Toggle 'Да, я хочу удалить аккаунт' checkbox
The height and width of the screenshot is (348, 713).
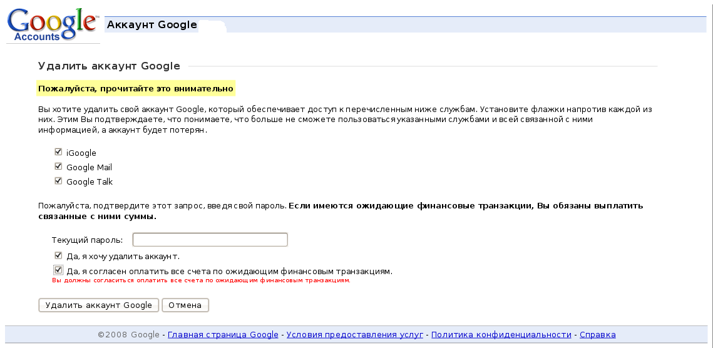coord(58,255)
